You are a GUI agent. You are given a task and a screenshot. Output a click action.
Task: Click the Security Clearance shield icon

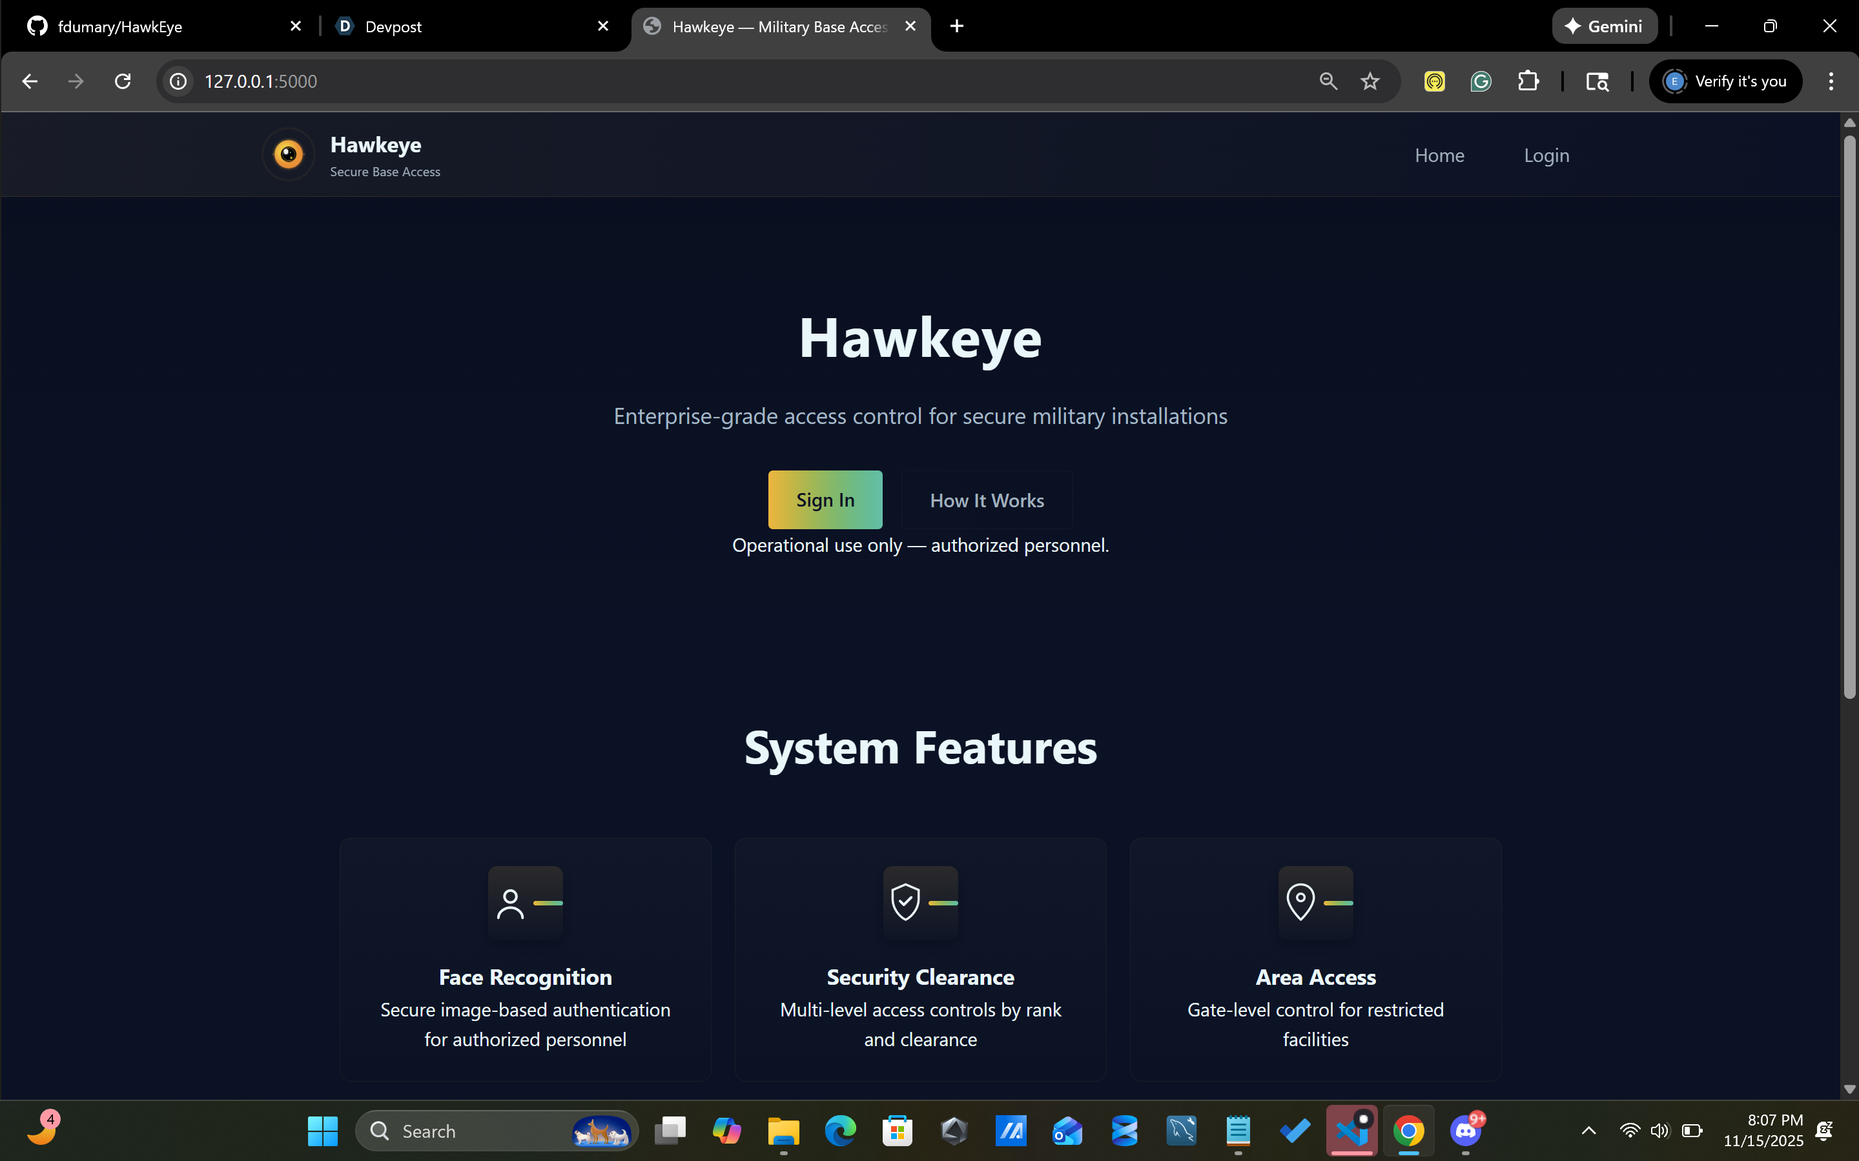[906, 902]
